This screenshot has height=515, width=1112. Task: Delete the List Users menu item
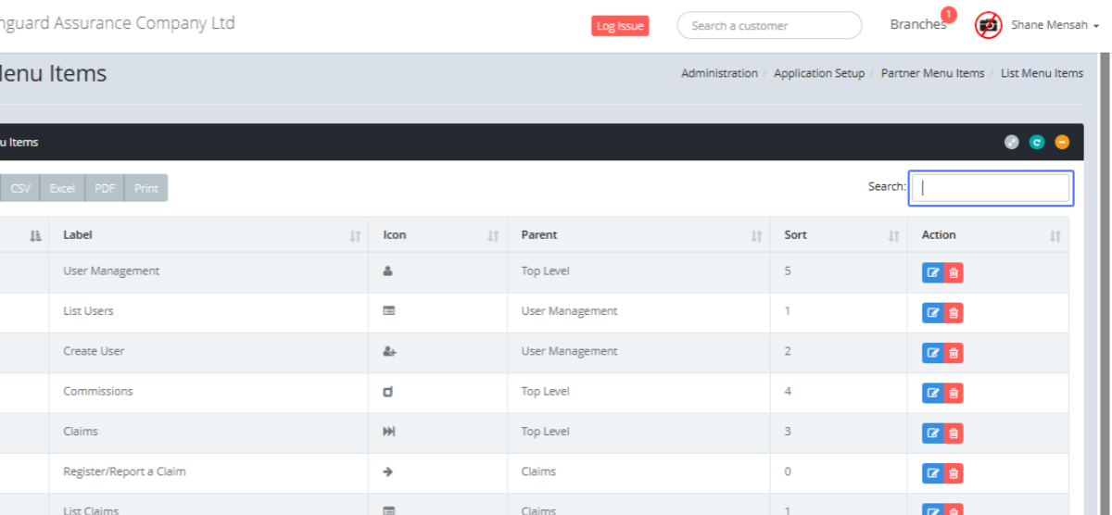pyautogui.click(x=954, y=313)
